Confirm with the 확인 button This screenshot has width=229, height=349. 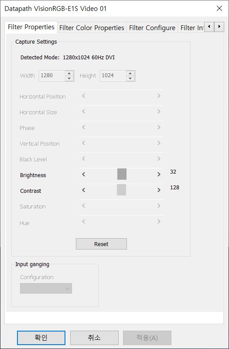(x=41, y=338)
